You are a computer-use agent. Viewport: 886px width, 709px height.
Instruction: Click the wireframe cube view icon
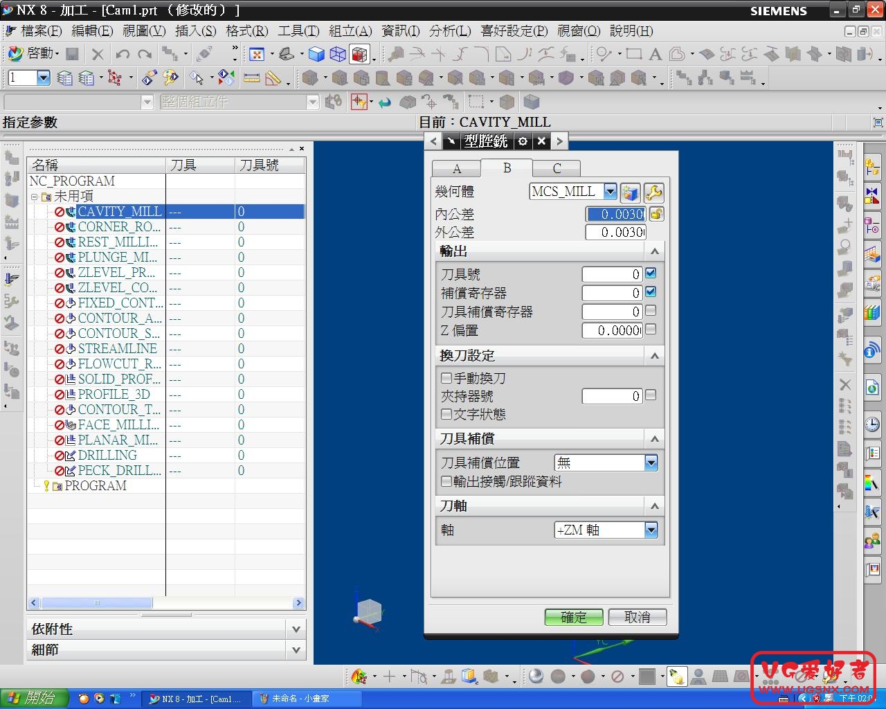[x=338, y=54]
